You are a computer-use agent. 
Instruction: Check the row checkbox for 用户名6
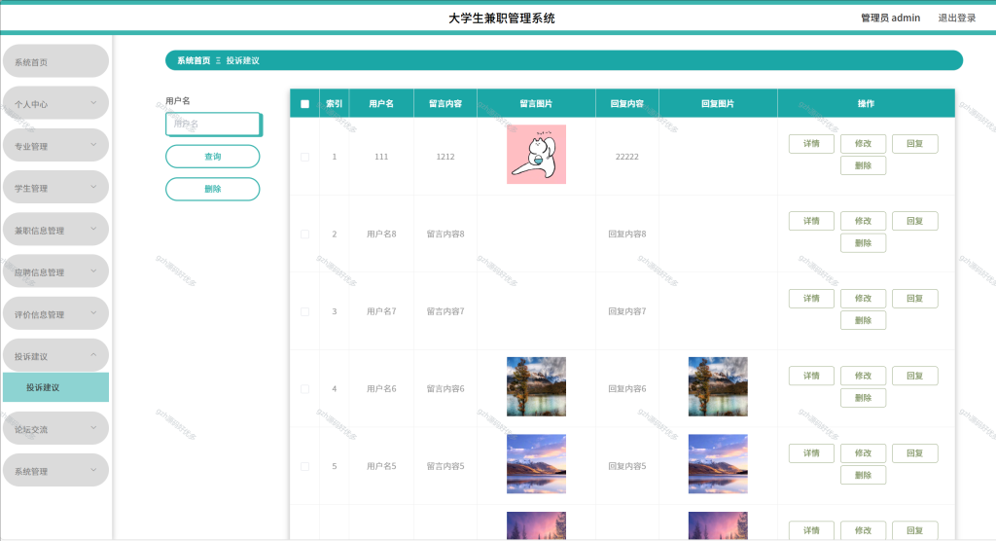(304, 389)
